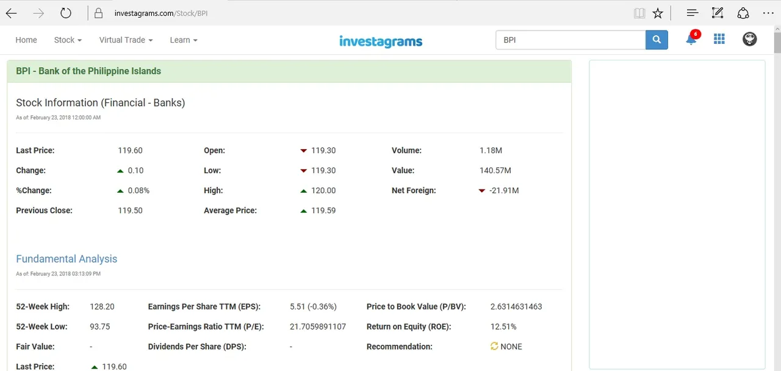
Task: Click the yellow refresh icon beside NONE
Action: tap(494, 346)
